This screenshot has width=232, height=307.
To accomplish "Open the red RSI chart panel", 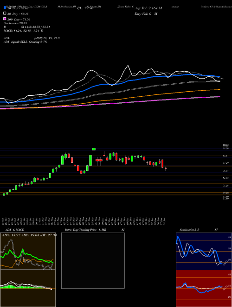I will [x=204, y=288].
